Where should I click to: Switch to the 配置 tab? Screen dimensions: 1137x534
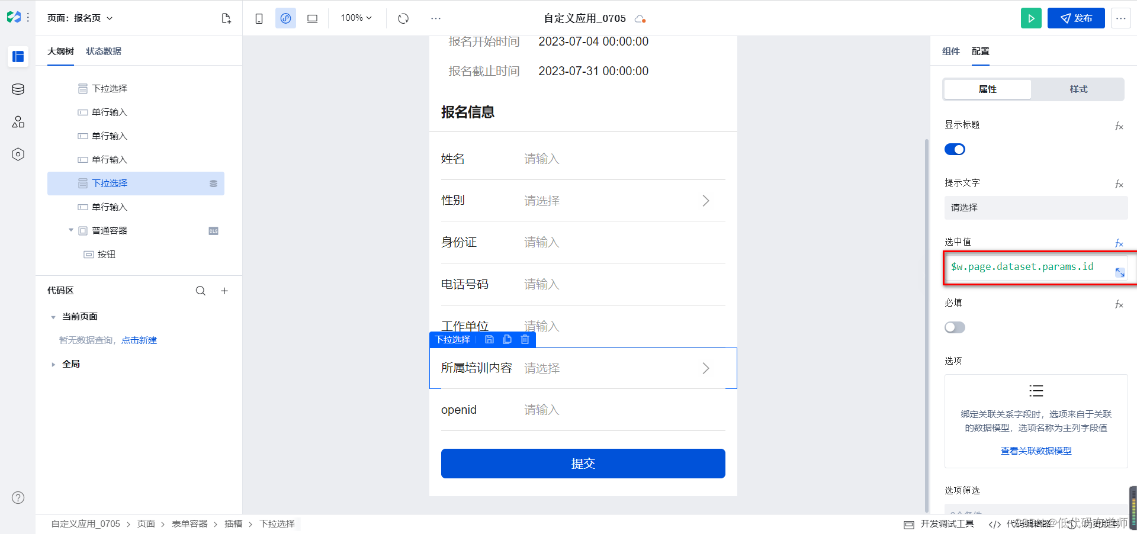(x=980, y=52)
